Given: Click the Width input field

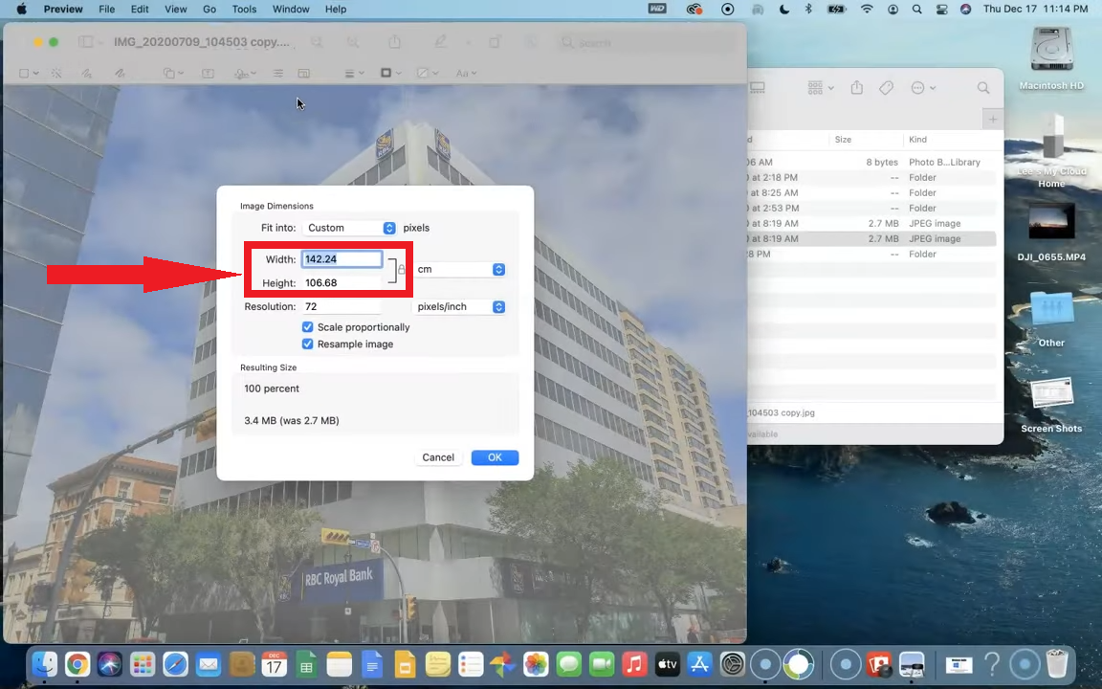Looking at the screenshot, I should tap(342, 259).
